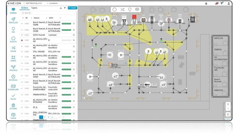Click the error triangle on order Q row
The width and height of the screenshot is (238, 134).
coord(22,40)
